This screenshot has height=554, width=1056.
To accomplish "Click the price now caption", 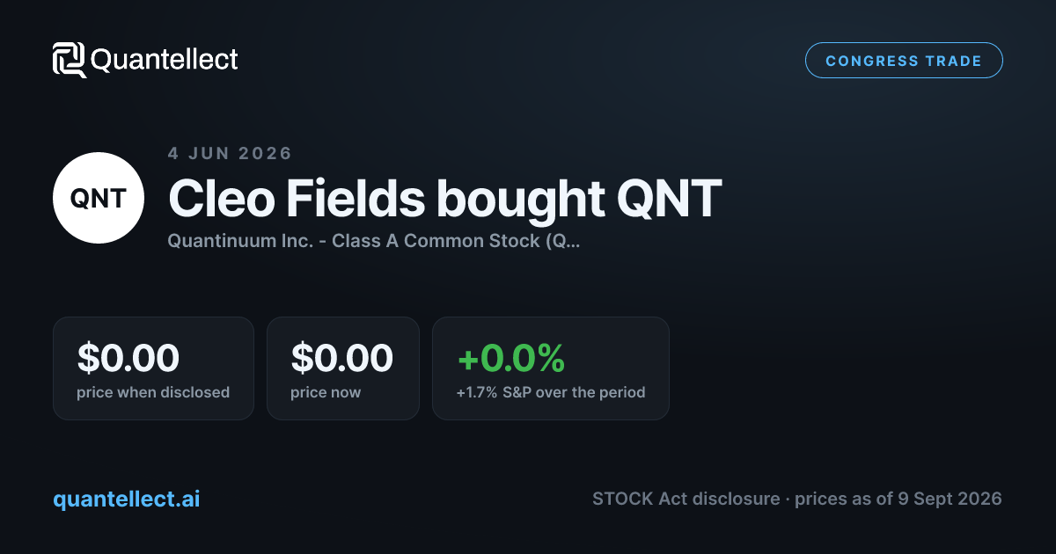I will [x=326, y=392].
